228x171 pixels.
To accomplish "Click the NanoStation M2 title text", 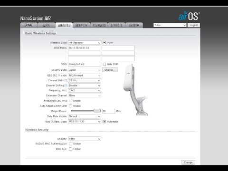I will tap(36, 18).
